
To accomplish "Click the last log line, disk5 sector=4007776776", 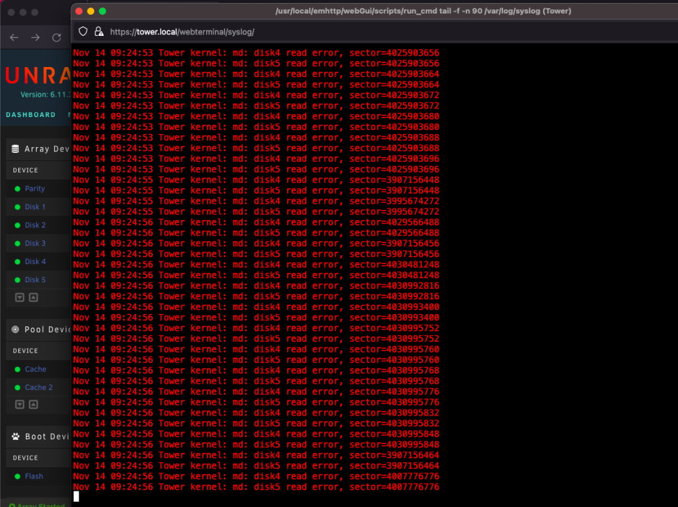I will tap(256, 487).
